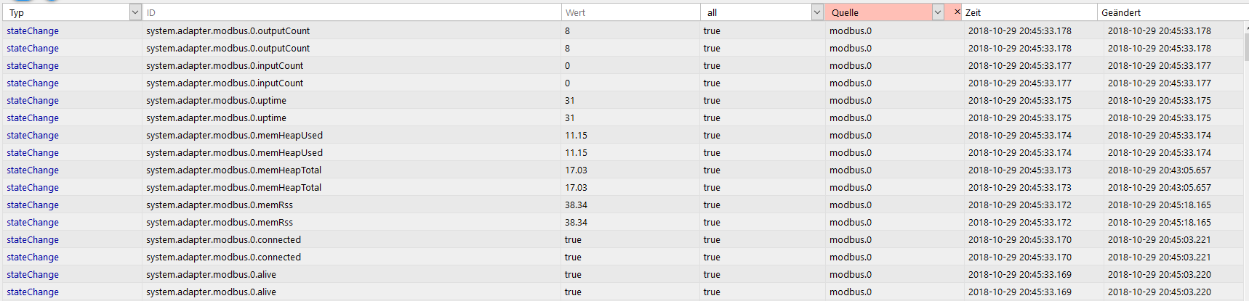The width and height of the screenshot is (1249, 301).
Task: Clear the Quelle filter with the X icon
Action: click(957, 12)
